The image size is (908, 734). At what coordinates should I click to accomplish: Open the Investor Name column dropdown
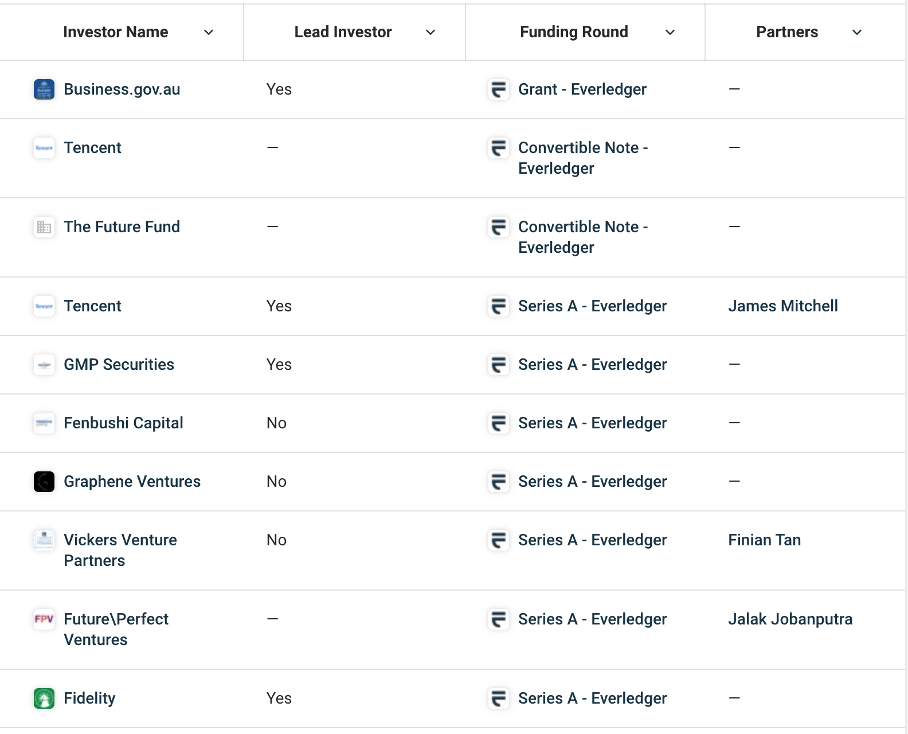point(209,33)
